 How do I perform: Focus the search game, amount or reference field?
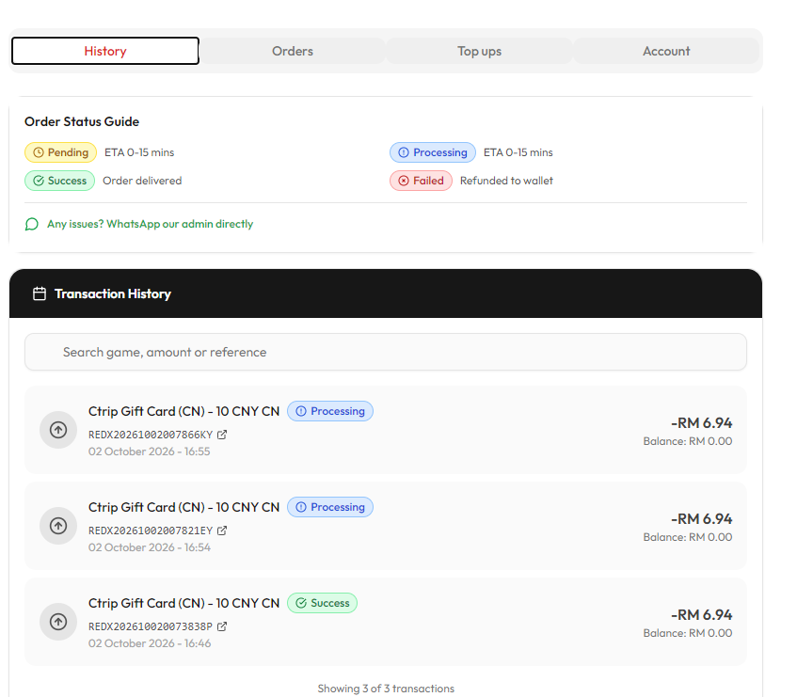pyautogui.click(x=386, y=352)
